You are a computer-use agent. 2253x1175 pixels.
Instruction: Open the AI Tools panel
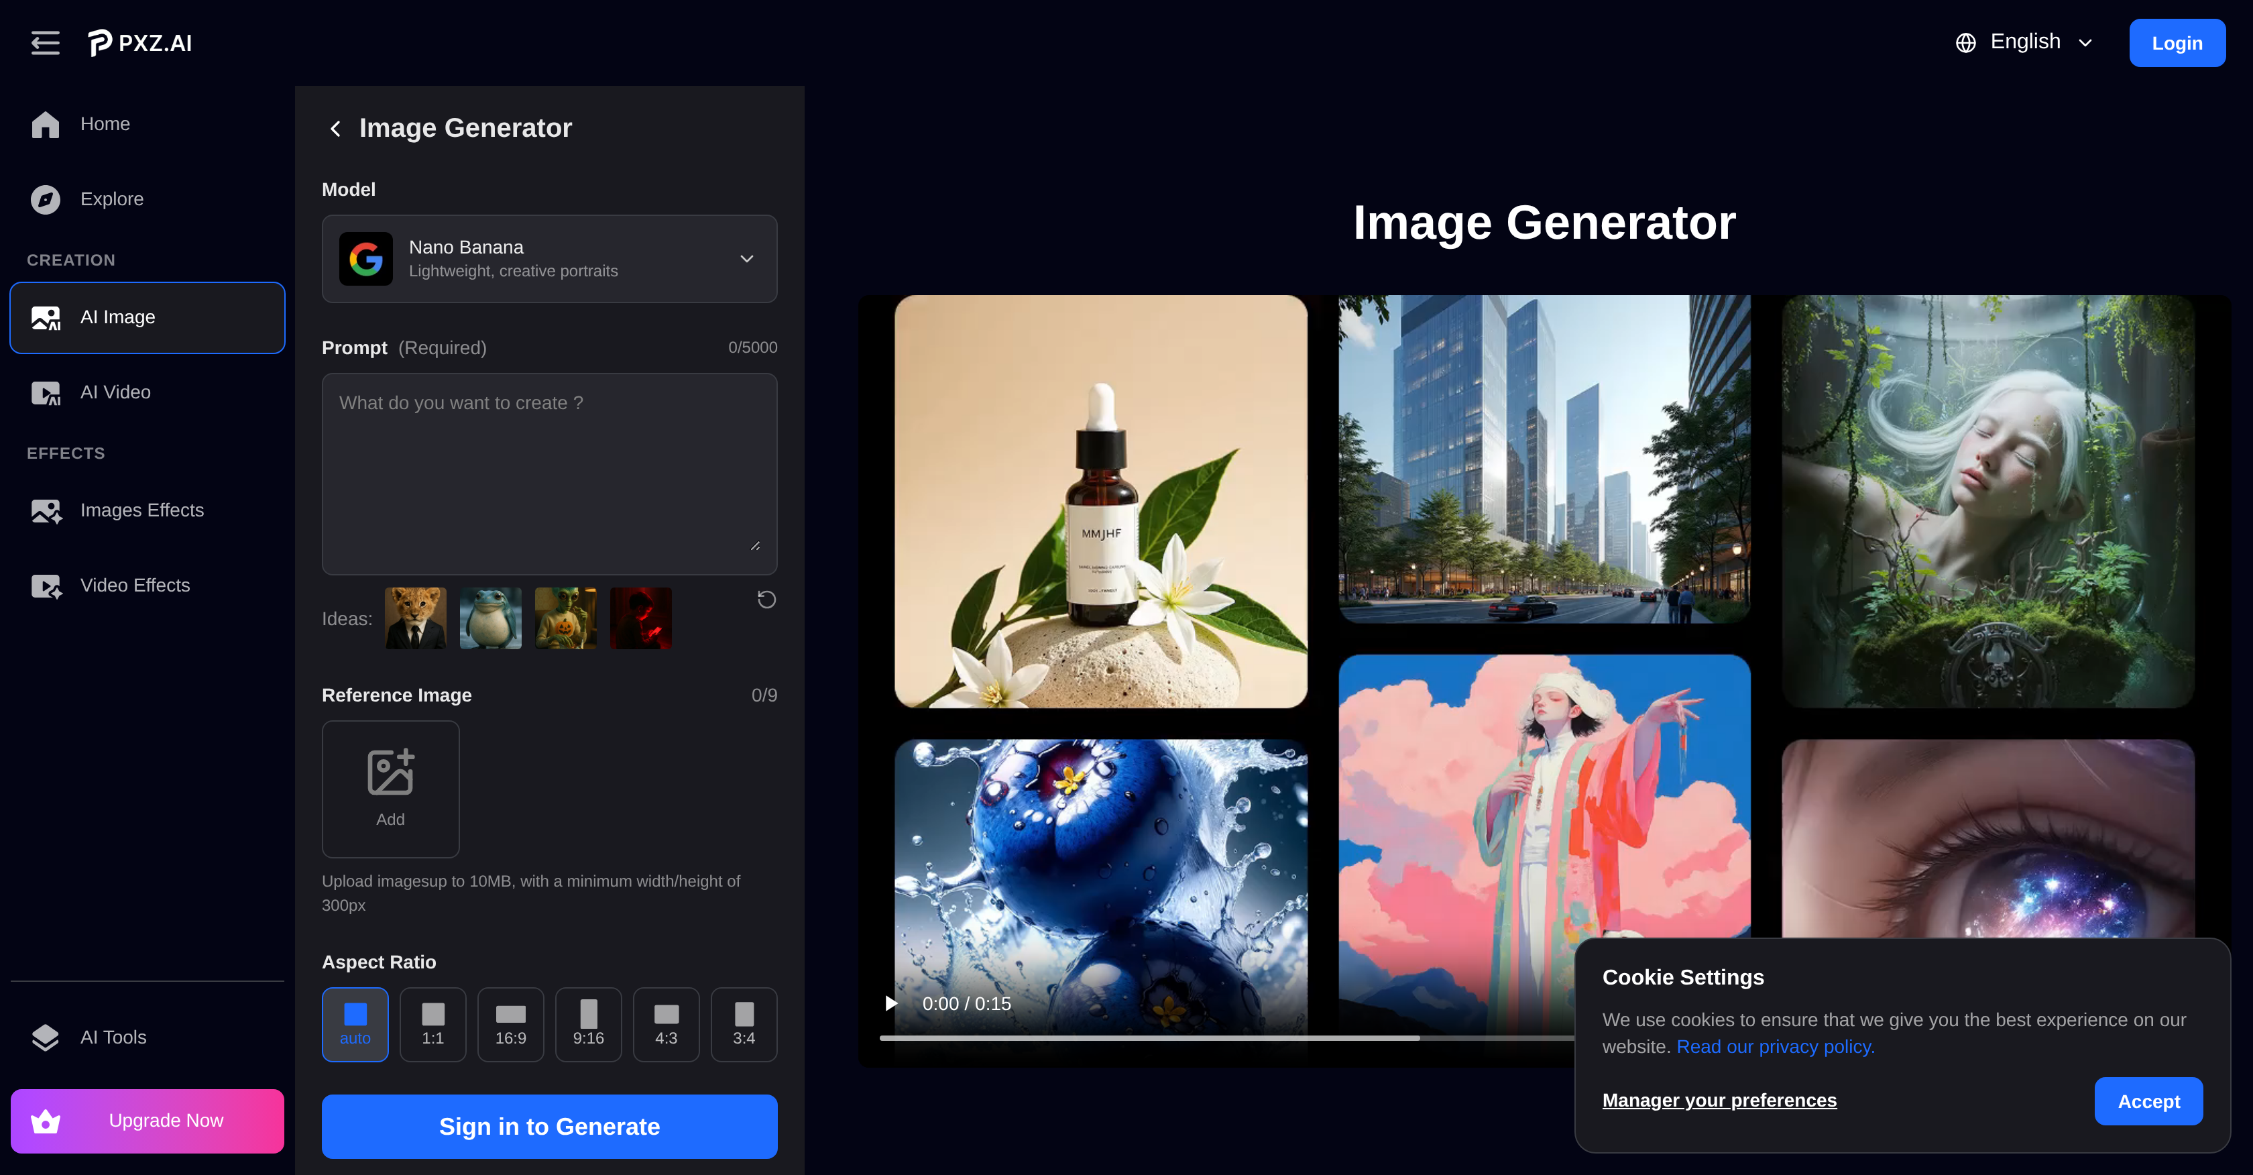(x=113, y=1037)
